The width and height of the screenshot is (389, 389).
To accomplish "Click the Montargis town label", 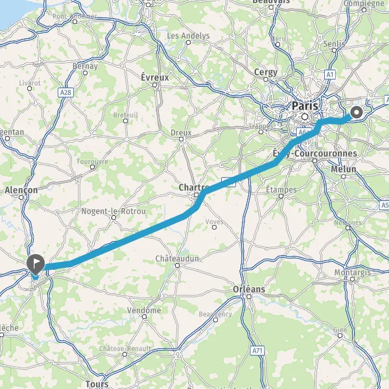I will pos(353,272).
